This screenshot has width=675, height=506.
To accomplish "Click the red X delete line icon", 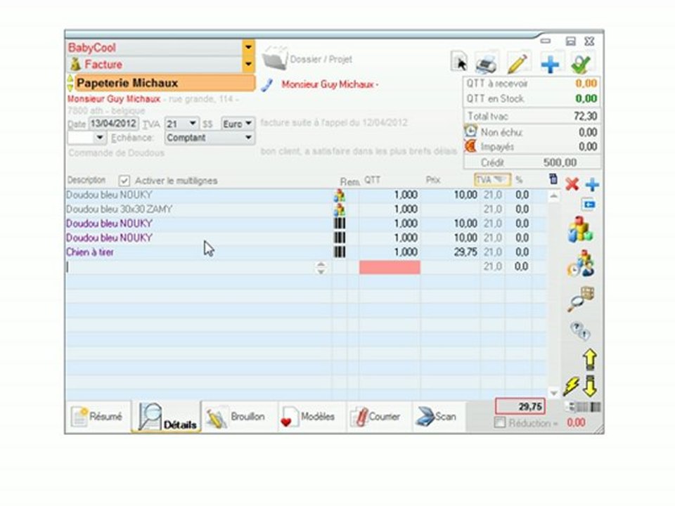I will click(572, 184).
